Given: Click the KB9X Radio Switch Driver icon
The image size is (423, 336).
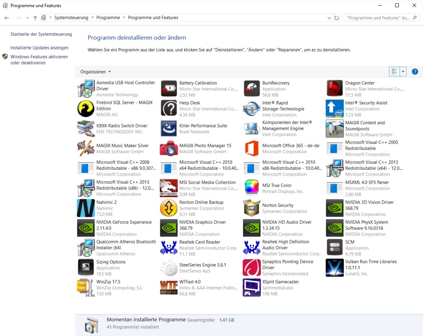Looking at the screenshot, I should pos(86,128).
